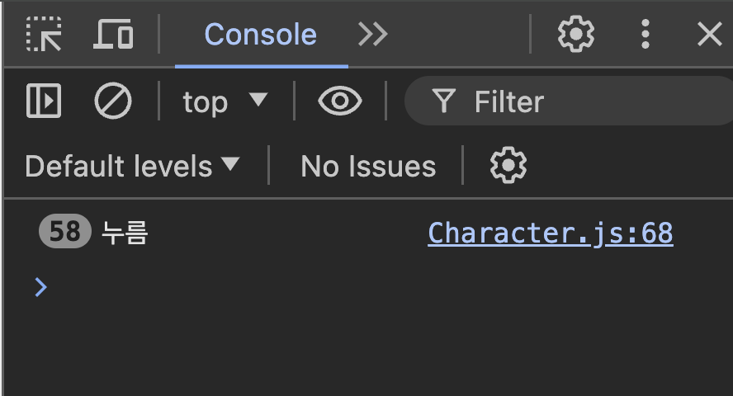Screen dimensions: 733x396
Task: Switch to the Console tab
Action: tap(260, 34)
